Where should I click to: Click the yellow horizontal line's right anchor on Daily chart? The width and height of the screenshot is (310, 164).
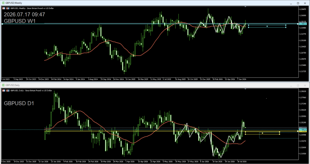pos(298,131)
